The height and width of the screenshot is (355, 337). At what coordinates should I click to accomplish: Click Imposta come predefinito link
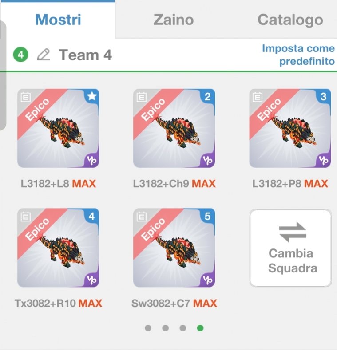point(298,55)
